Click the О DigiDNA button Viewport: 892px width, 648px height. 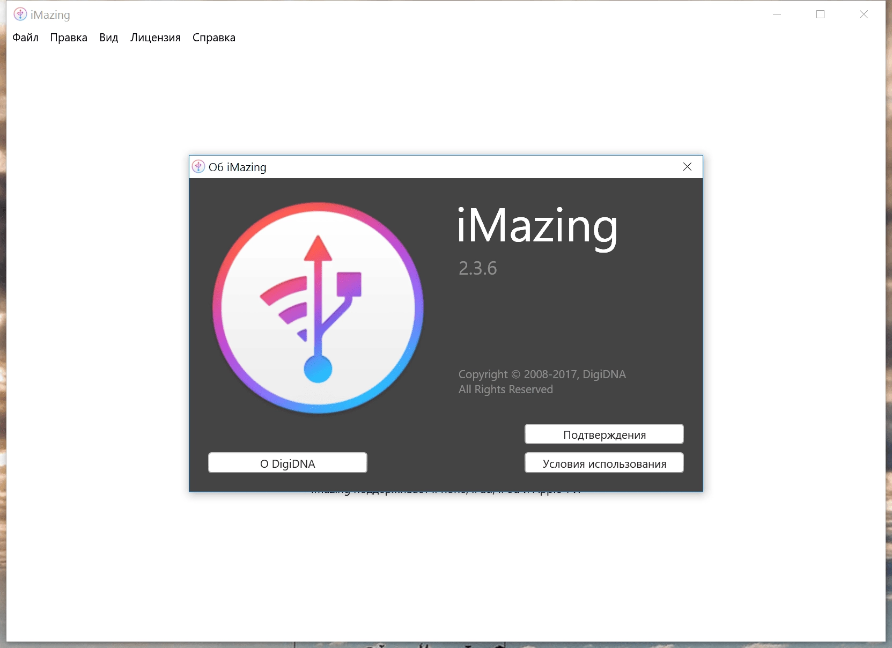(287, 463)
